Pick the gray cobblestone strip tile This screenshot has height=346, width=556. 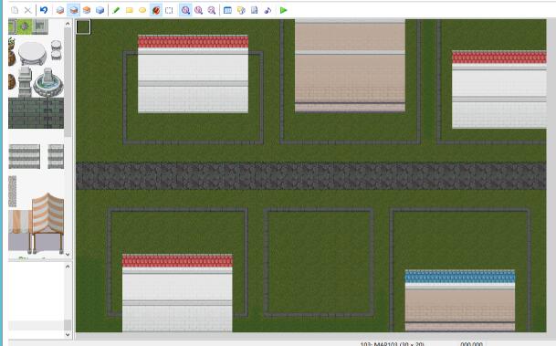[13, 192]
